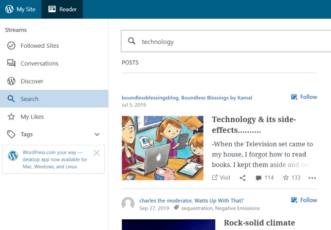Click the Discover WordPress icon
Image resolution: width=331 pixels, height=230 pixels.
point(11,81)
